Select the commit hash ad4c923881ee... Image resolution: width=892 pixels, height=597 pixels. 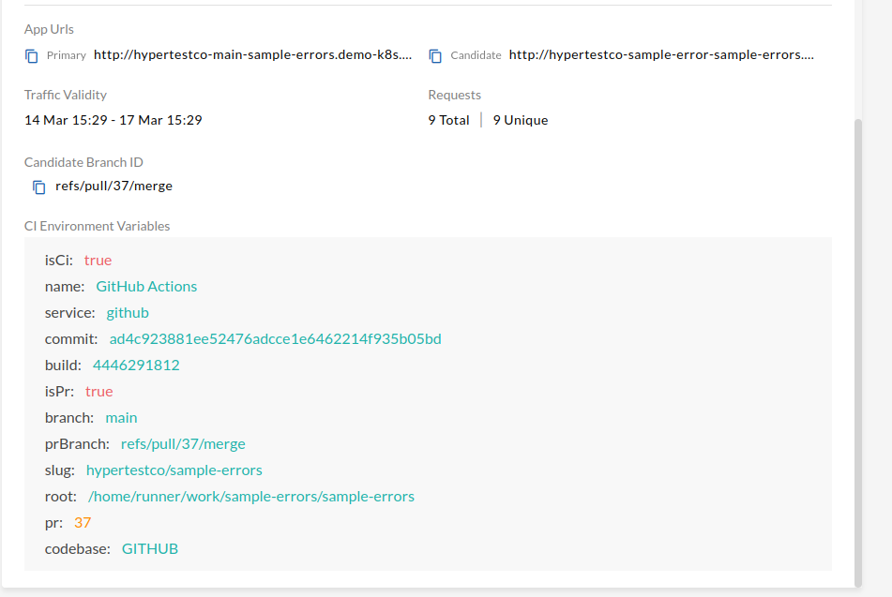pyautogui.click(x=276, y=339)
